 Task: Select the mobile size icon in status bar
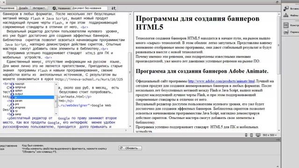[x=246, y=135]
